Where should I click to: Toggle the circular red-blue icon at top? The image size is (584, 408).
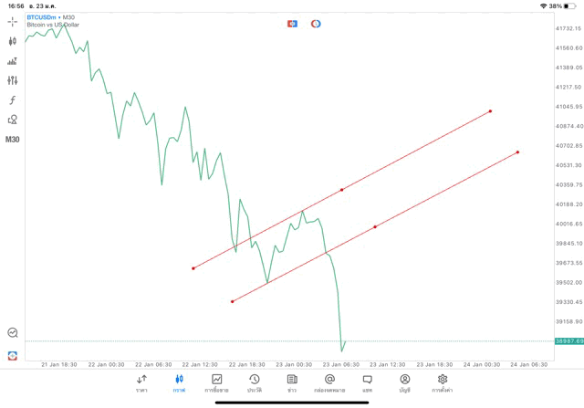[x=316, y=23]
